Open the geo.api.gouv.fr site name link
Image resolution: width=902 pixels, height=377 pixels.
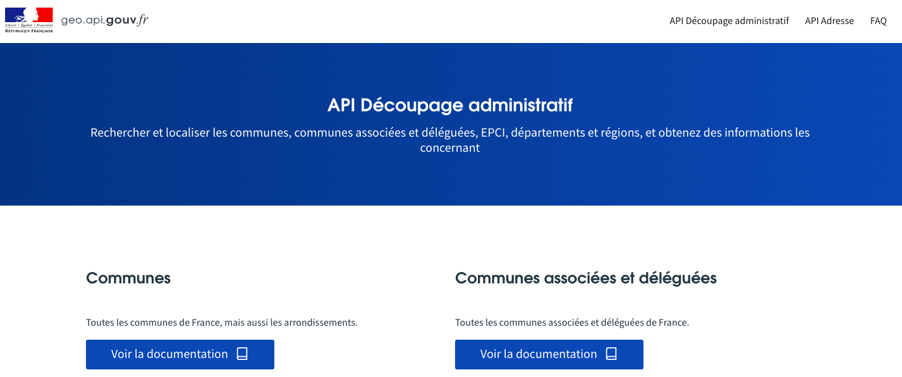coord(105,20)
